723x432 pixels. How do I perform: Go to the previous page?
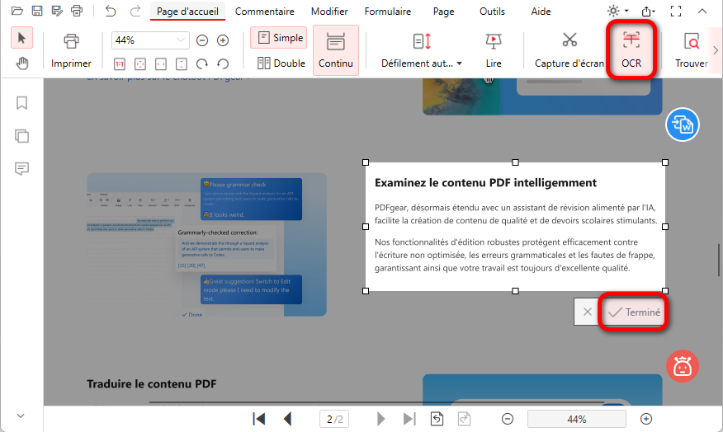point(288,419)
